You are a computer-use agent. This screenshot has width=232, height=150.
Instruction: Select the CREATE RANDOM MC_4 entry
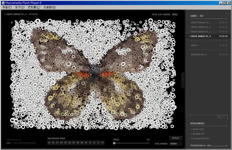tap(208, 36)
